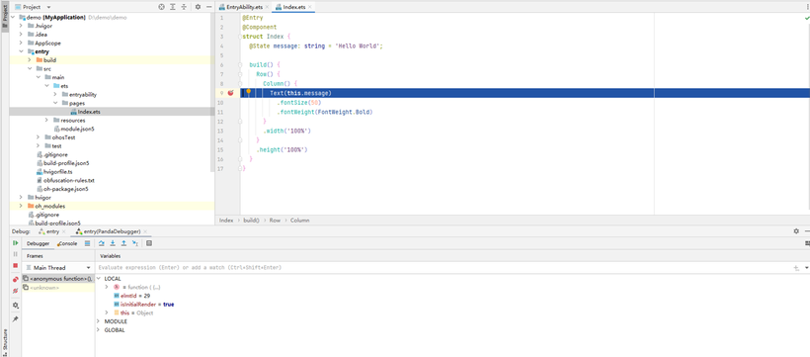Image resolution: width=810 pixels, height=357 pixels.
Task: Select the <anonymous function> frame
Action: point(58,278)
